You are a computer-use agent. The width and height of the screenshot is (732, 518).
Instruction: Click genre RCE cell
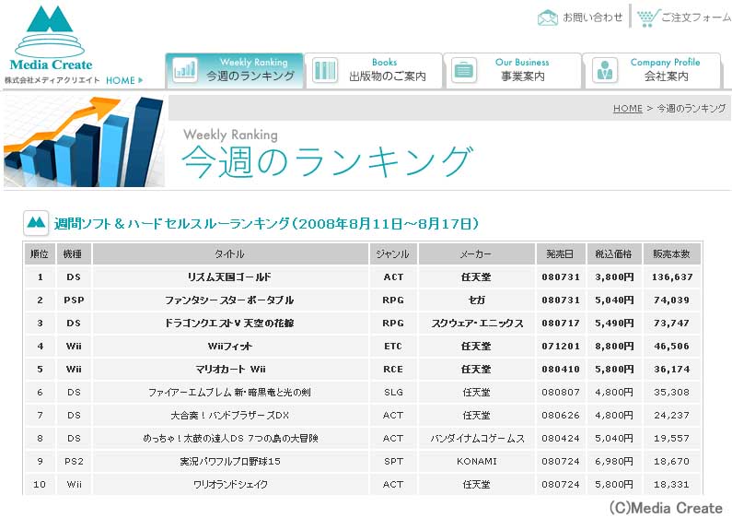point(393,370)
